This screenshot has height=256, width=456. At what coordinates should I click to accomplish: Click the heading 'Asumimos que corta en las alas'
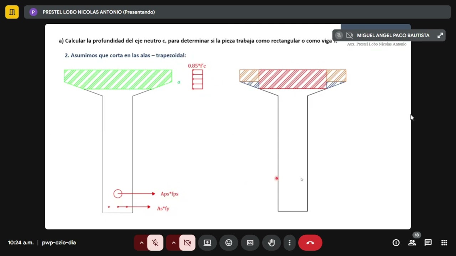125,55
